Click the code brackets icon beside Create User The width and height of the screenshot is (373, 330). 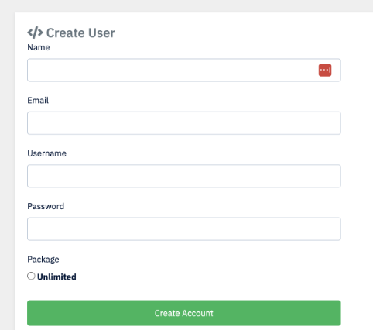pyautogui.click(x=35, y=33)
